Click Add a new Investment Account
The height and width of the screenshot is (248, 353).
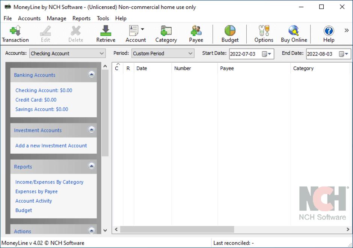coord(51,146)
